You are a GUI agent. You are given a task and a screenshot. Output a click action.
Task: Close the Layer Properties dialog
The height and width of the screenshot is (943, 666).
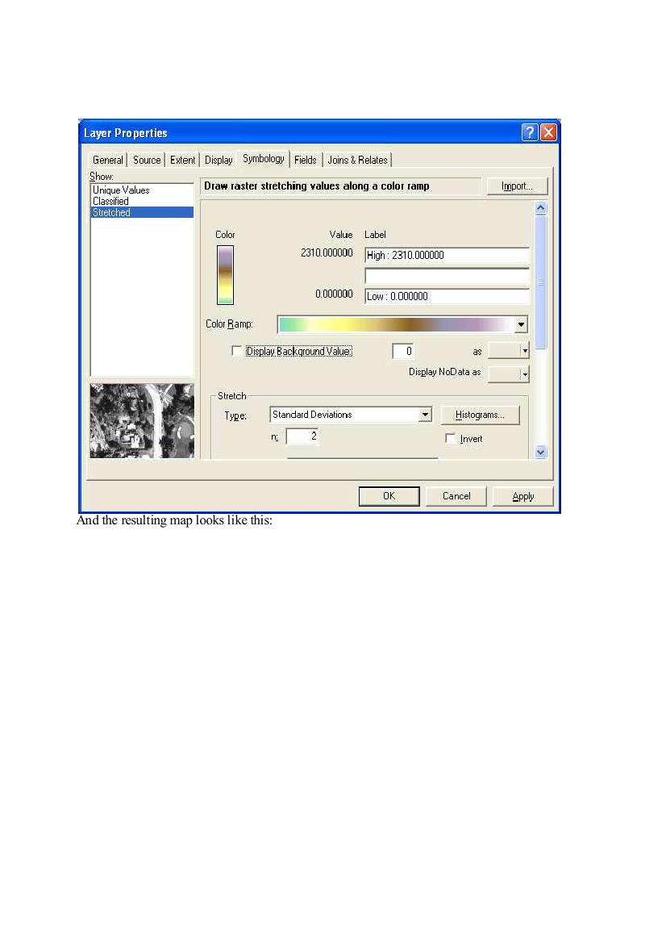548,132
